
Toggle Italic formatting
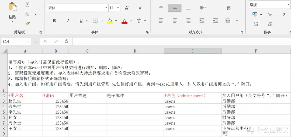coord(68,20)
